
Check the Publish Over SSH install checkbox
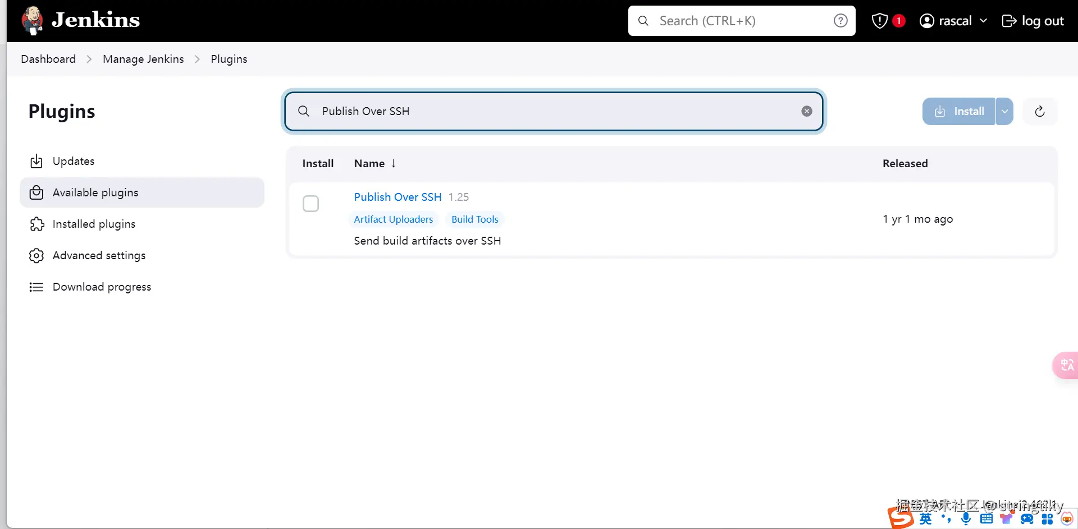click(x=310, y=203)
